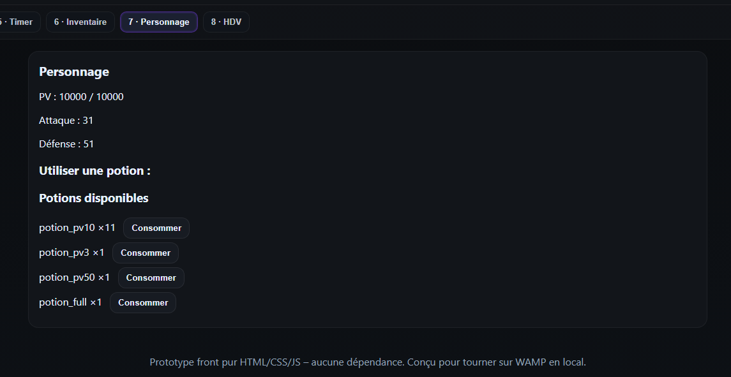Click the Prototype front footer text
Viewport: 731px width, 377px height.
[x=368, y=362]
